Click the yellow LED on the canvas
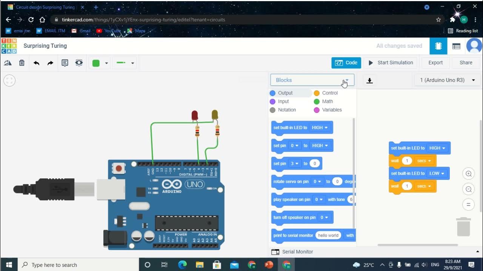Viewport: 483px width, 271px height. [215, 115]
